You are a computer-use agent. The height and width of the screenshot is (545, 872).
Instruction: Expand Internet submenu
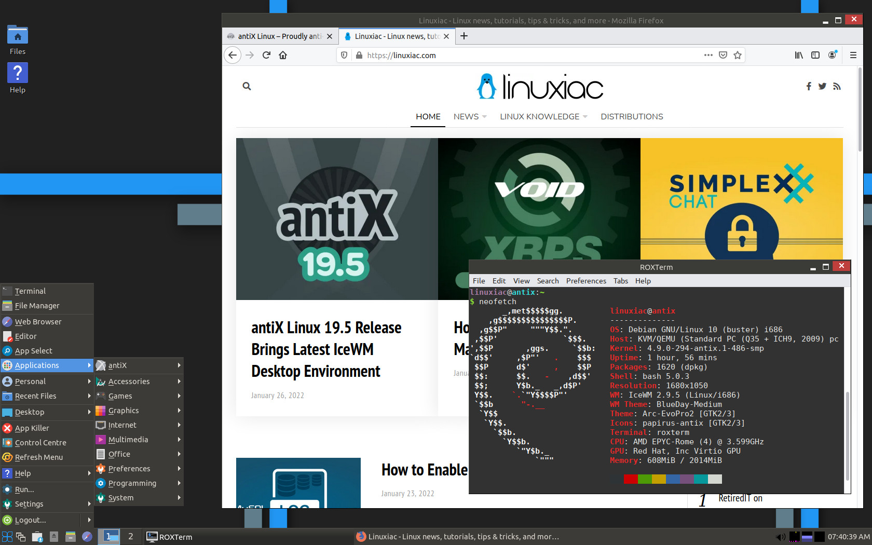click(x=139, y=425)
